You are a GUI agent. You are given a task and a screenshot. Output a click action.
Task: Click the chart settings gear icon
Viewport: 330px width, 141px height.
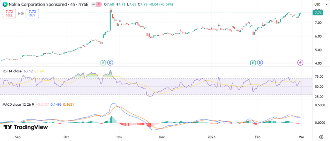pyautogui.click(x=321, y=137)
